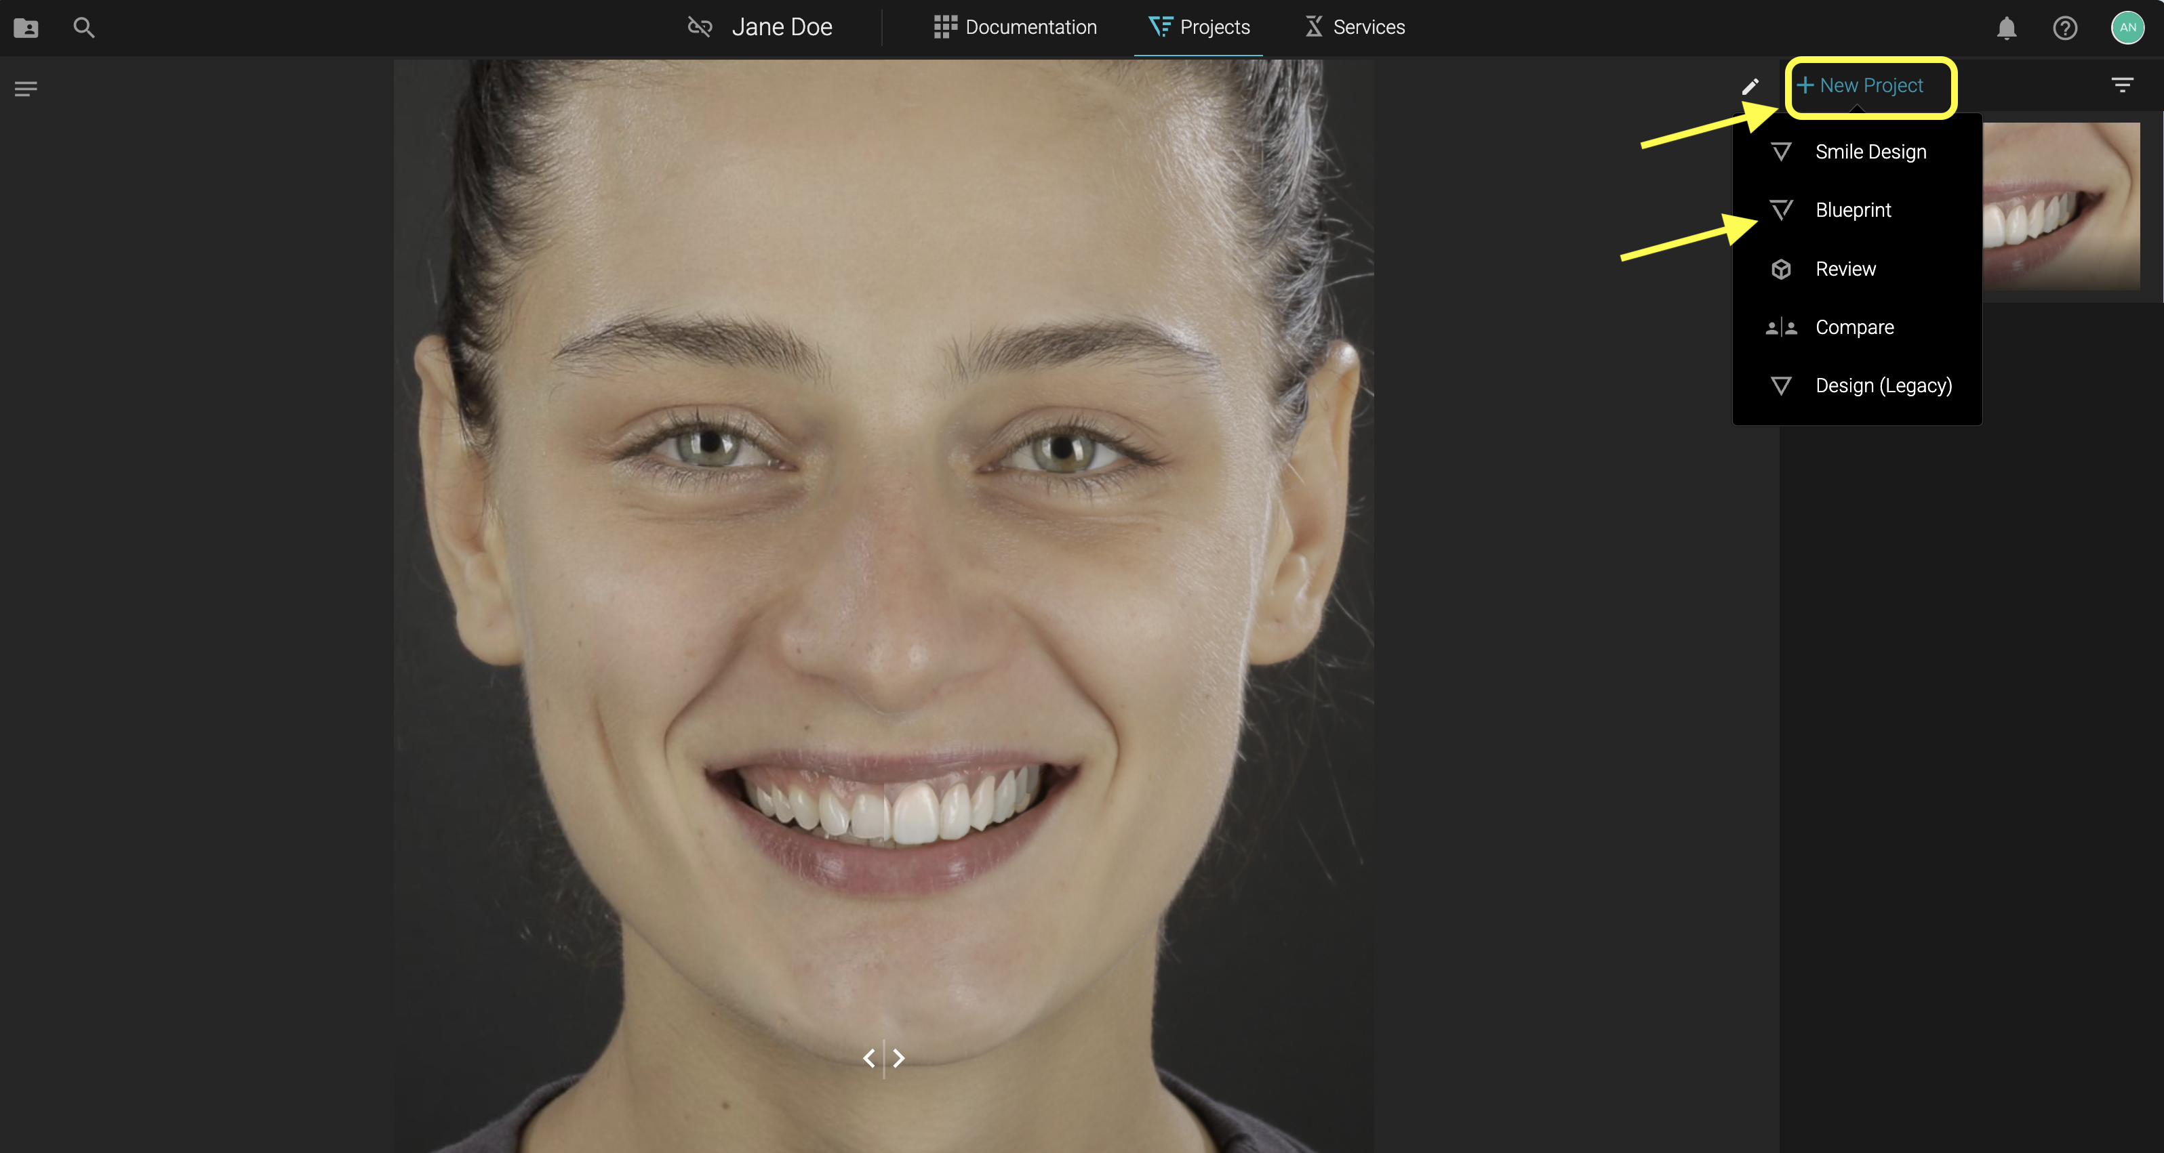The image size is (2164, 1153).
Task: Open the AN user avatar menu
Action: pos(2127,28)
